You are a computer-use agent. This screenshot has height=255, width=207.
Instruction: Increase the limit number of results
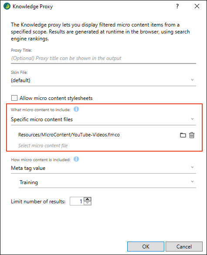88,199
